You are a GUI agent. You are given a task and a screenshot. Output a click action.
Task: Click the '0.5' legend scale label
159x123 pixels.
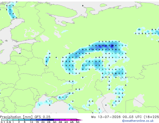pyautogui.click(x=9, y=122)
